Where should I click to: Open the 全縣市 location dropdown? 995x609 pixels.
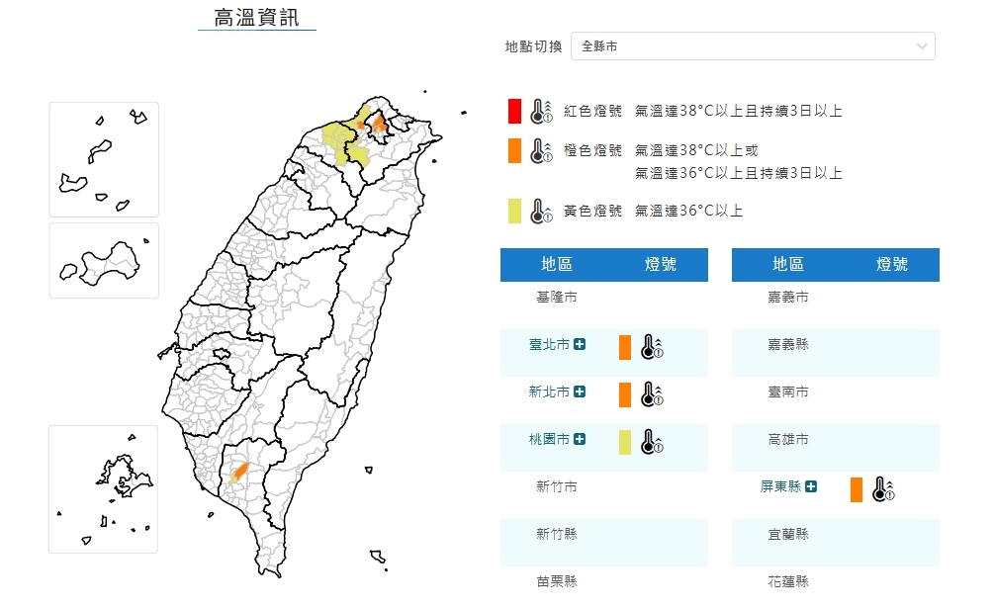(x=754, y=45)
